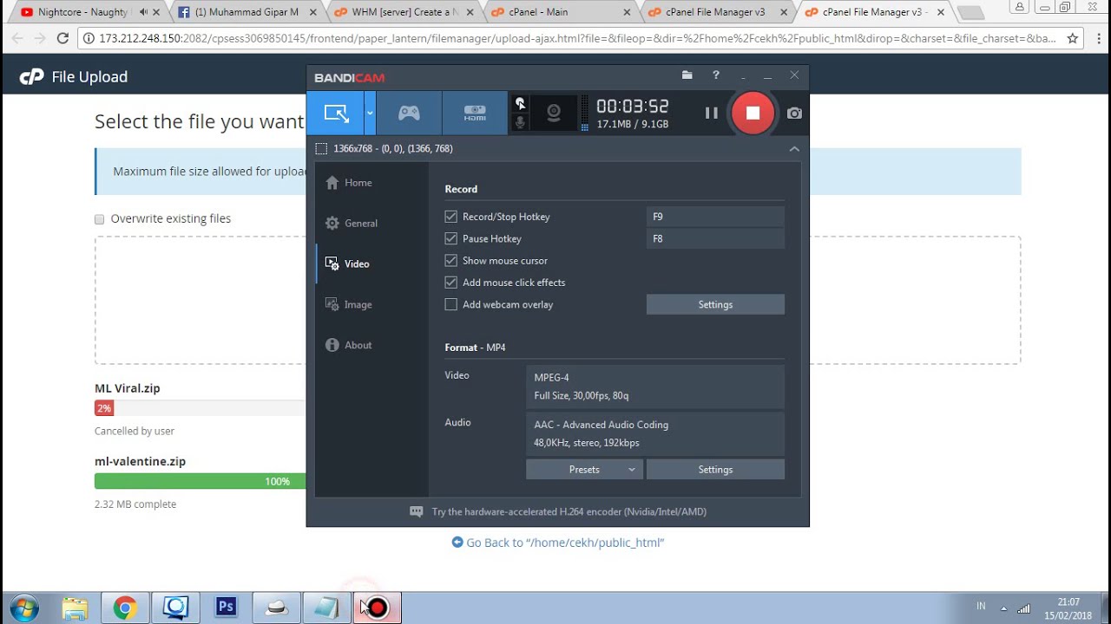Select Bandicam screen recording mode icon
This screenshot has width=1111, height=624.
point(335,113)
